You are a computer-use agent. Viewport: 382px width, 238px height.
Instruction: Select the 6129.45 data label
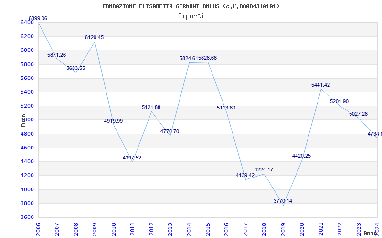[94, 37]
